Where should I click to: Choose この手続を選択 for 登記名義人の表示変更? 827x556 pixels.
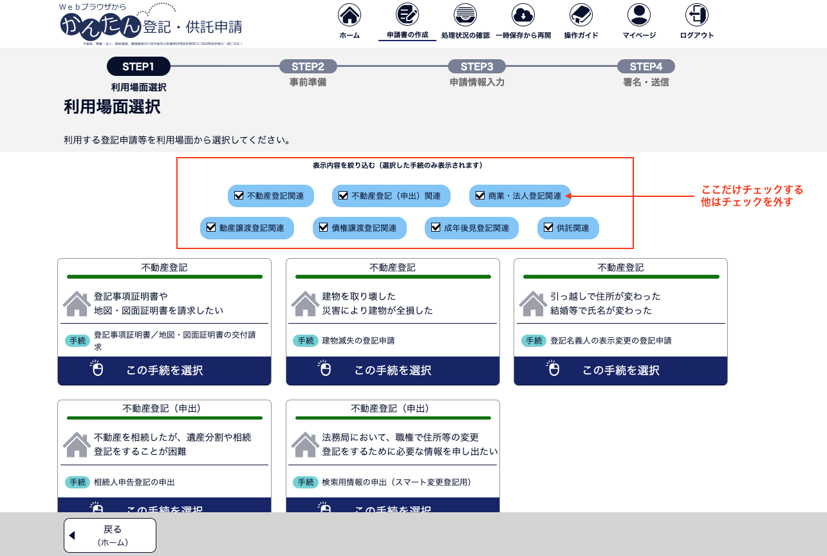(x=620, y=371)
